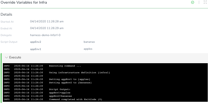This screenshot has width=208, height=104.
Task: Collapse the Execute section chevron
Action: 6,58
